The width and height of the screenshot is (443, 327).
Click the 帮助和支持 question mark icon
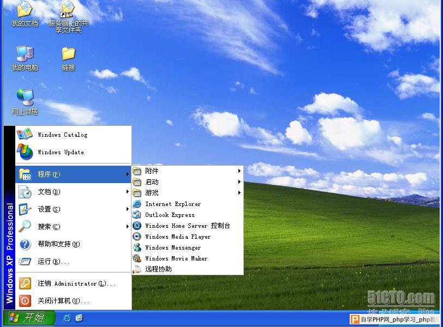coord(25,244)
